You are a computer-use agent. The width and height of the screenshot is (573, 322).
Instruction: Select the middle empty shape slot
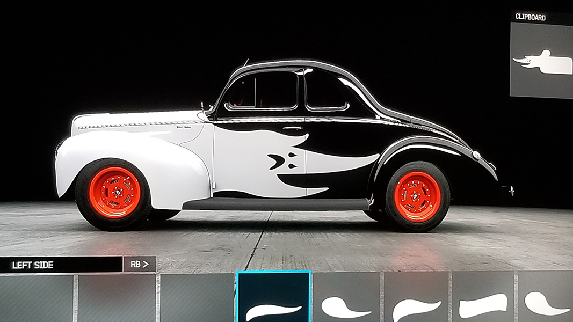point(117,298)
